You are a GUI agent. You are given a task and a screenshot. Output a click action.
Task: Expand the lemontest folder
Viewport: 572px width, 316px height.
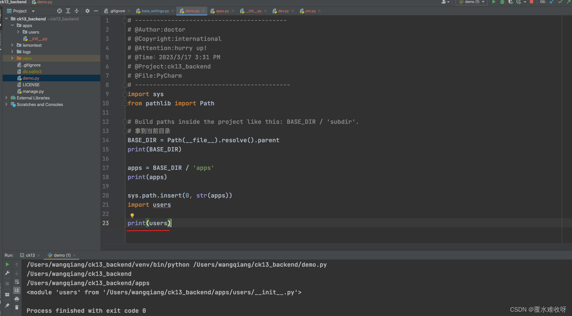tap(12, 45)
